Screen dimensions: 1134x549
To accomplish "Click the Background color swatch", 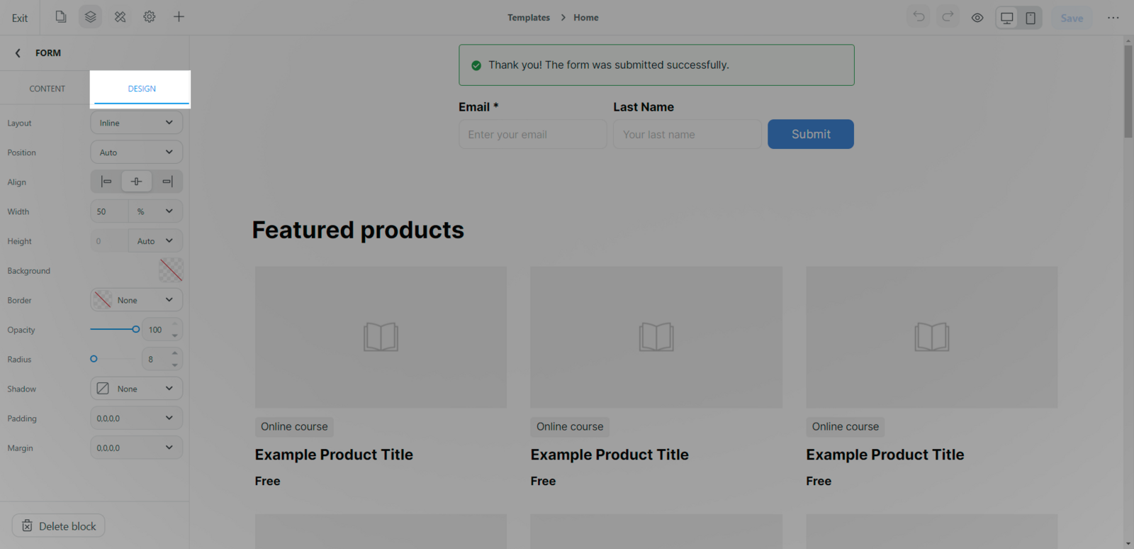I will 171,270.
